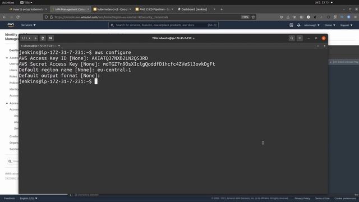Bookmark this page with the star icon
Viewport: 359px width, 202px height.
click(253, 17)
